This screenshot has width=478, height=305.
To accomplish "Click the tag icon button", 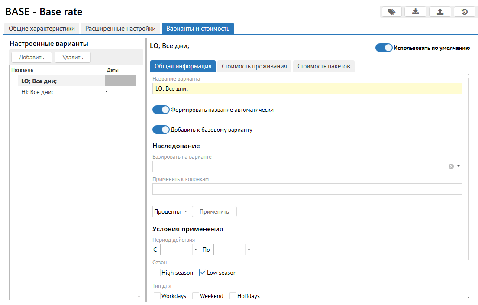I will [x=391, y=12].
